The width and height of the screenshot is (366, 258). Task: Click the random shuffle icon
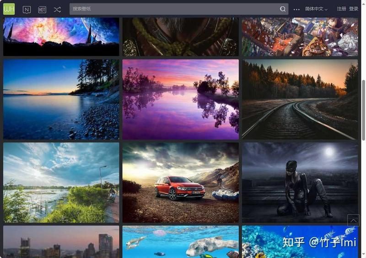coord(57,10)
